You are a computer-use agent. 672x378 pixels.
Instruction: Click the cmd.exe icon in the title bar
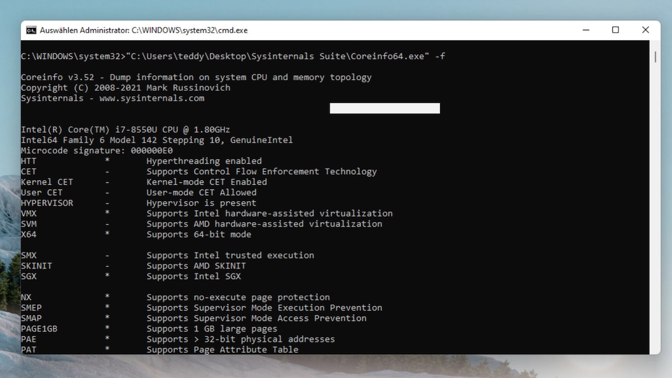tap(31, 30)
